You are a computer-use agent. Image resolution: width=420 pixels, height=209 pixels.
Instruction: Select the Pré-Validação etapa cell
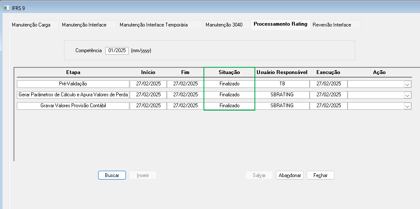[x=73, y=84]
